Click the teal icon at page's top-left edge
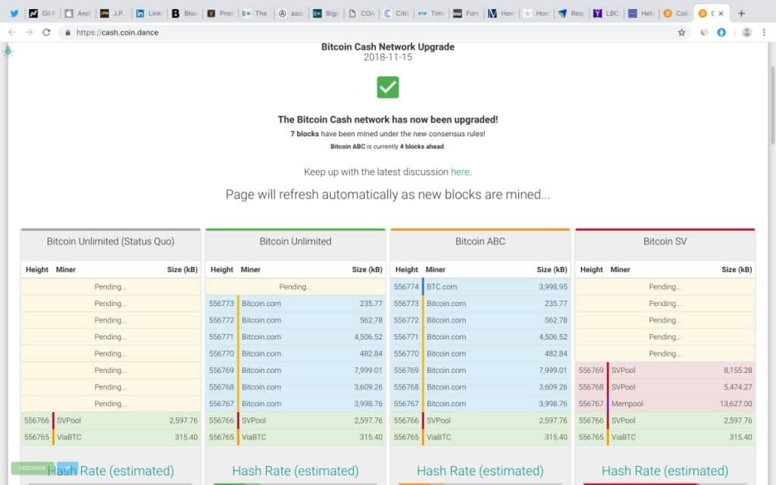 click(x=8, y=51)
